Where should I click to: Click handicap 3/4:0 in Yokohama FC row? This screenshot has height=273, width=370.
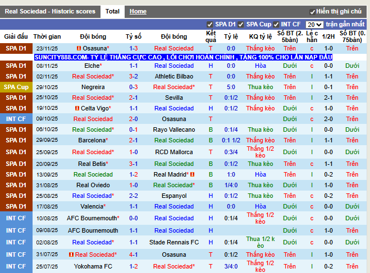[x=231, y=266]
